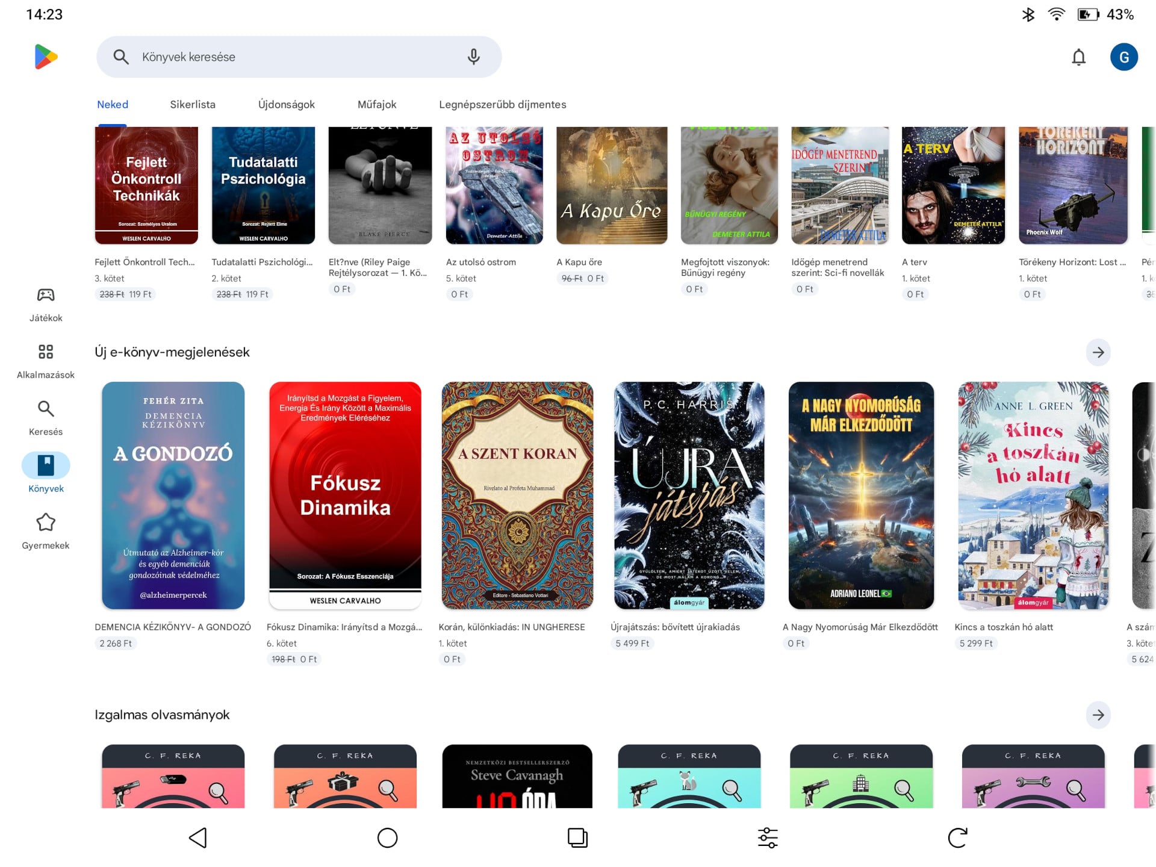Tap the 5 499 Ft price of Újrajátszás

tap(632, 643)
